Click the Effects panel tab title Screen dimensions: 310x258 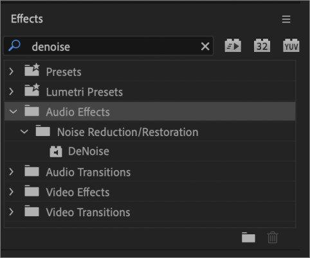click(x=27, y=19)
